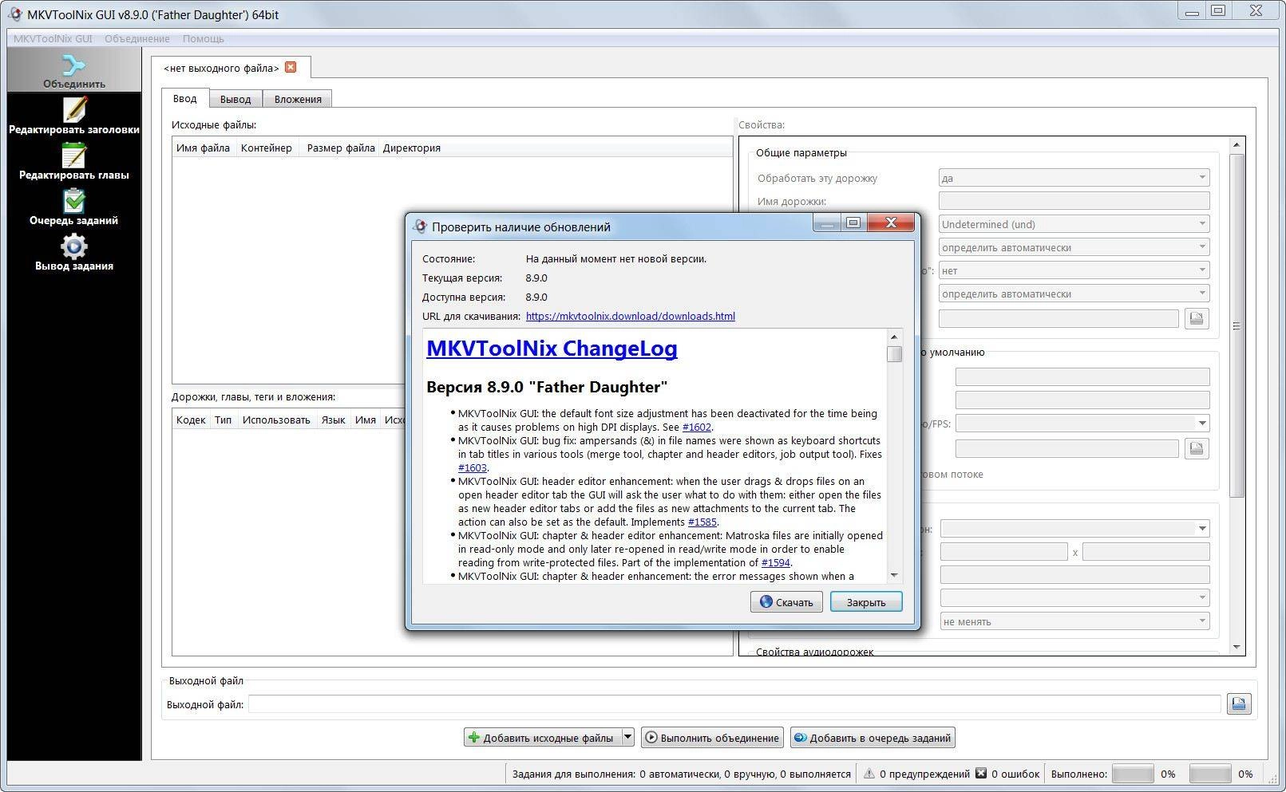Click the Язык column header
1286x792 pixels.
333,420
